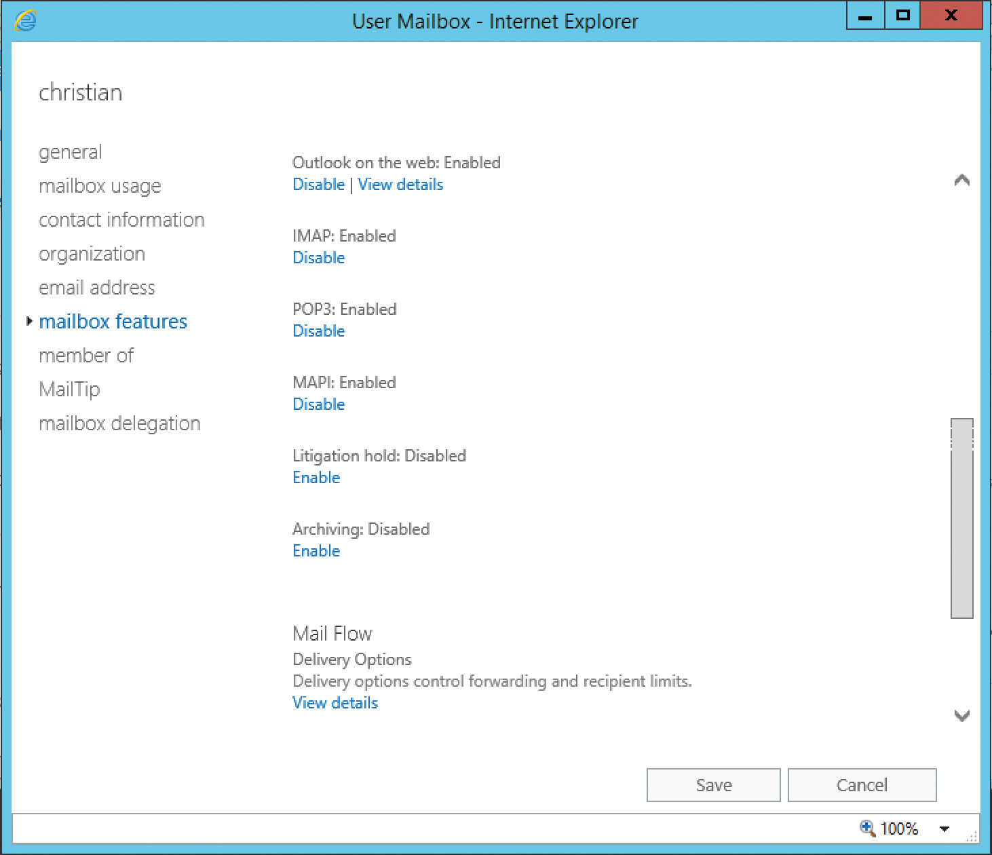Click the Internet Explorer icon in the title bar
This screenshot has width=992, height=855.
26,19
